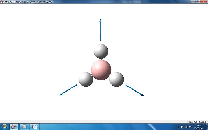
Task: Open the power status tray icon
Action: point(182,127)
